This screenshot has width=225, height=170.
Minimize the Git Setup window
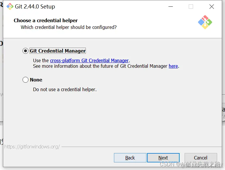pyautogui.click(x=171, y=7)
